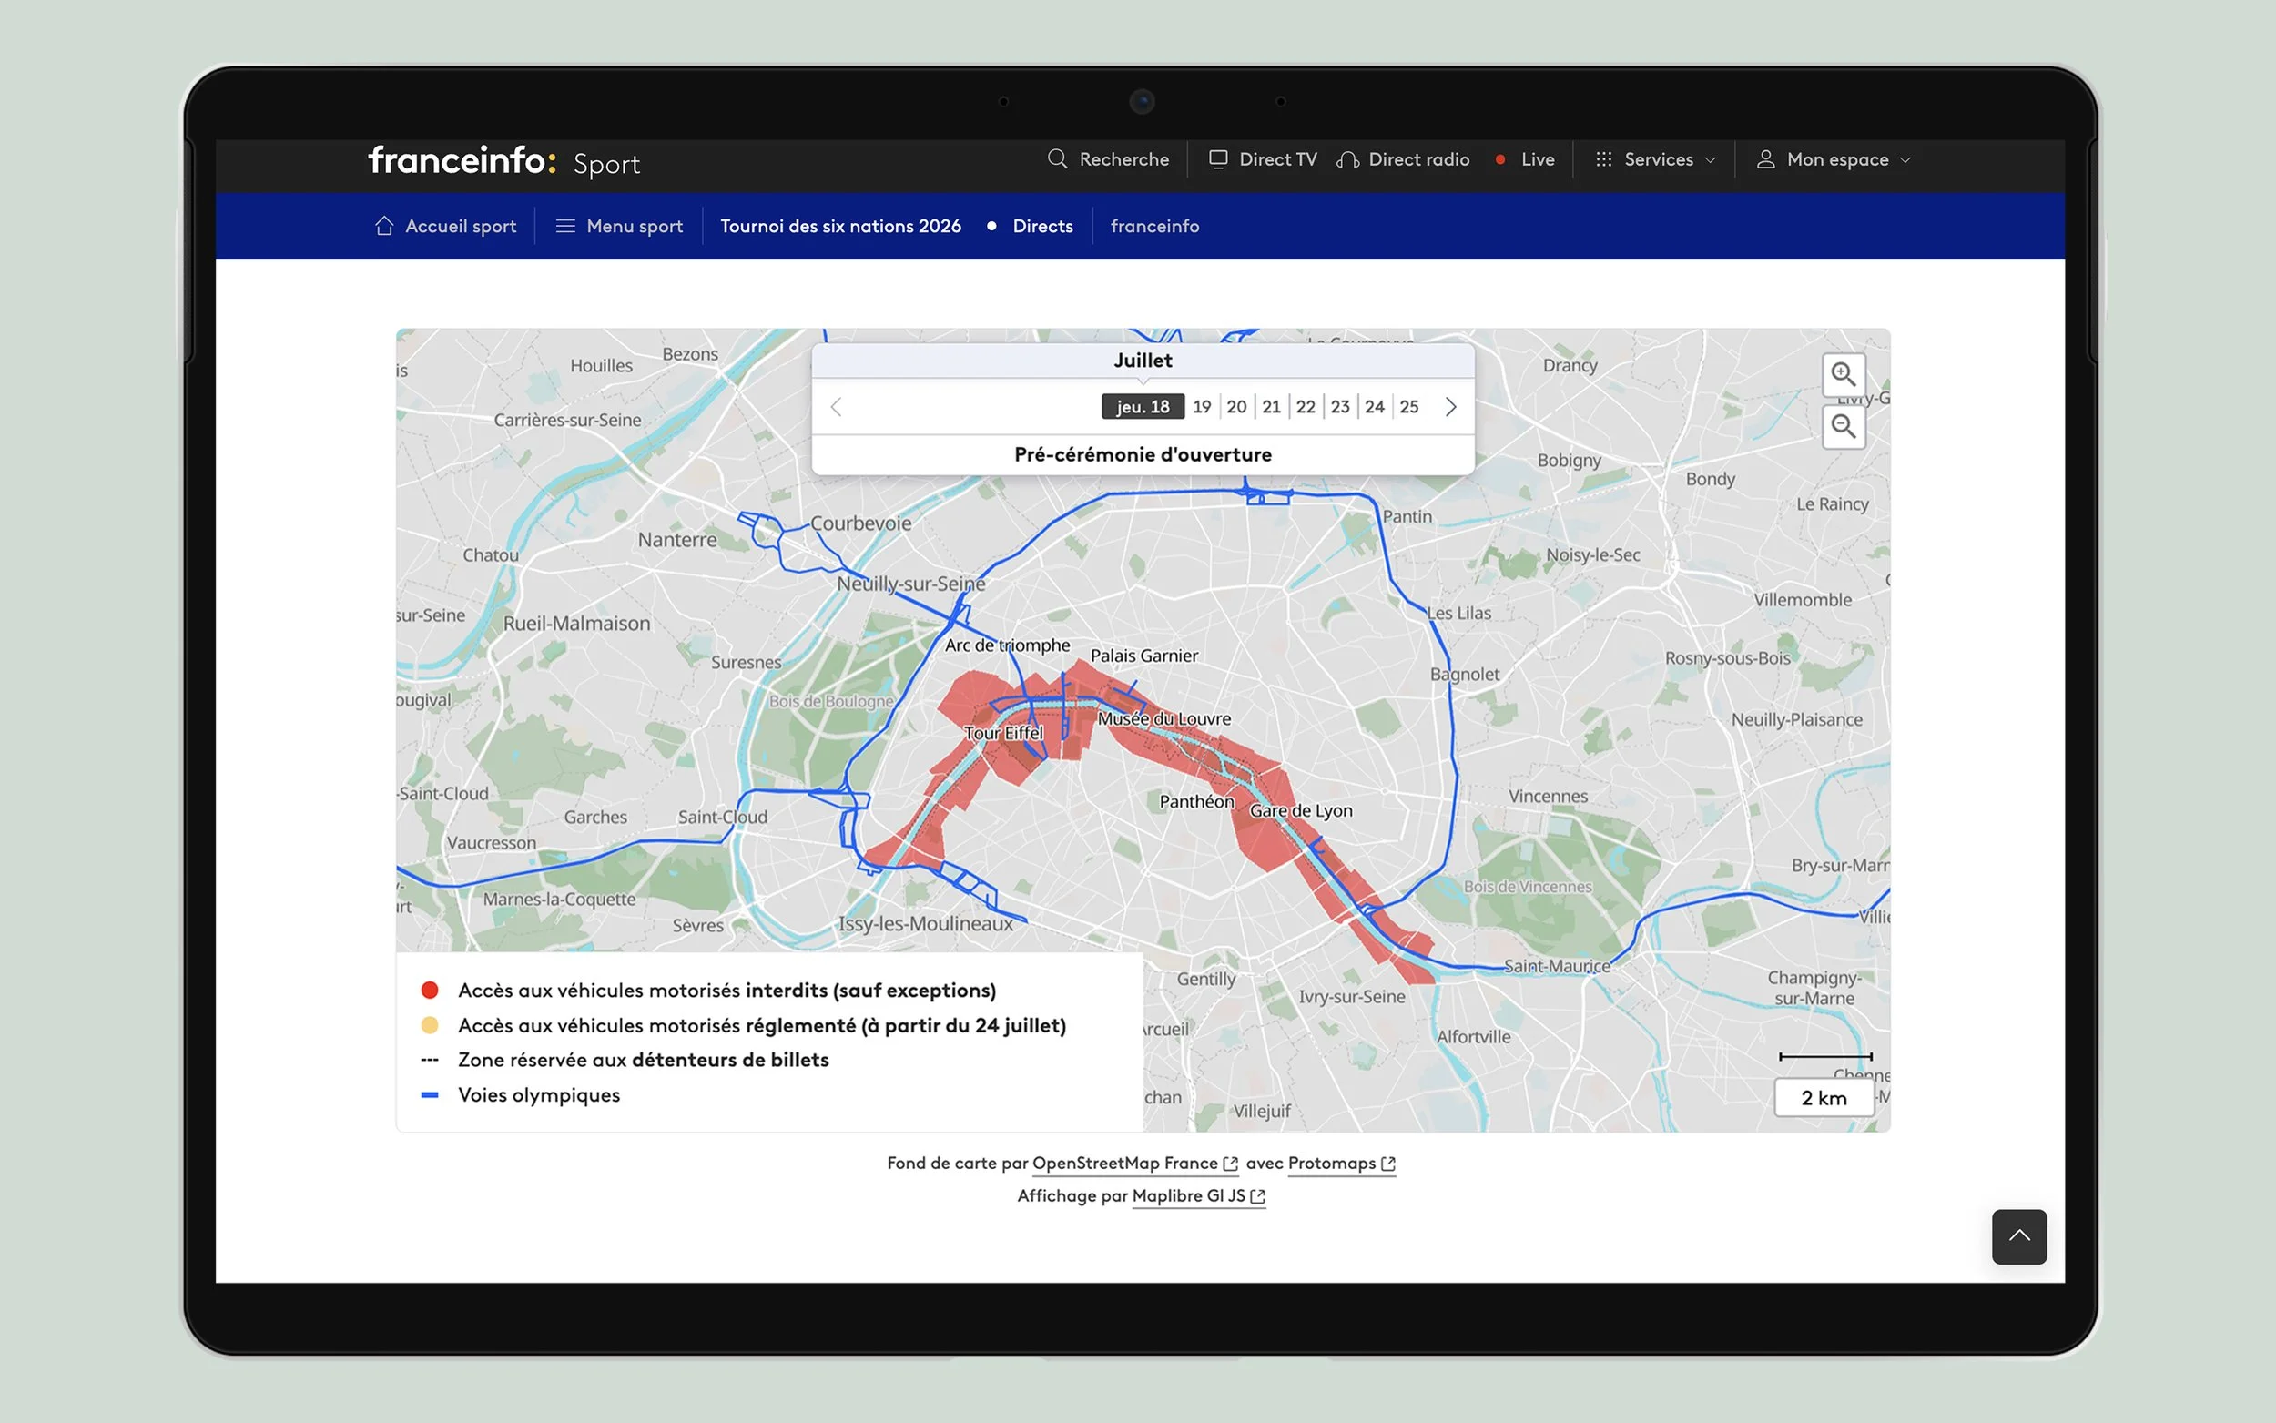Screen dimensions: 2276x1423
Task: Click Tour Eiffel map label
Action: 1003,733
